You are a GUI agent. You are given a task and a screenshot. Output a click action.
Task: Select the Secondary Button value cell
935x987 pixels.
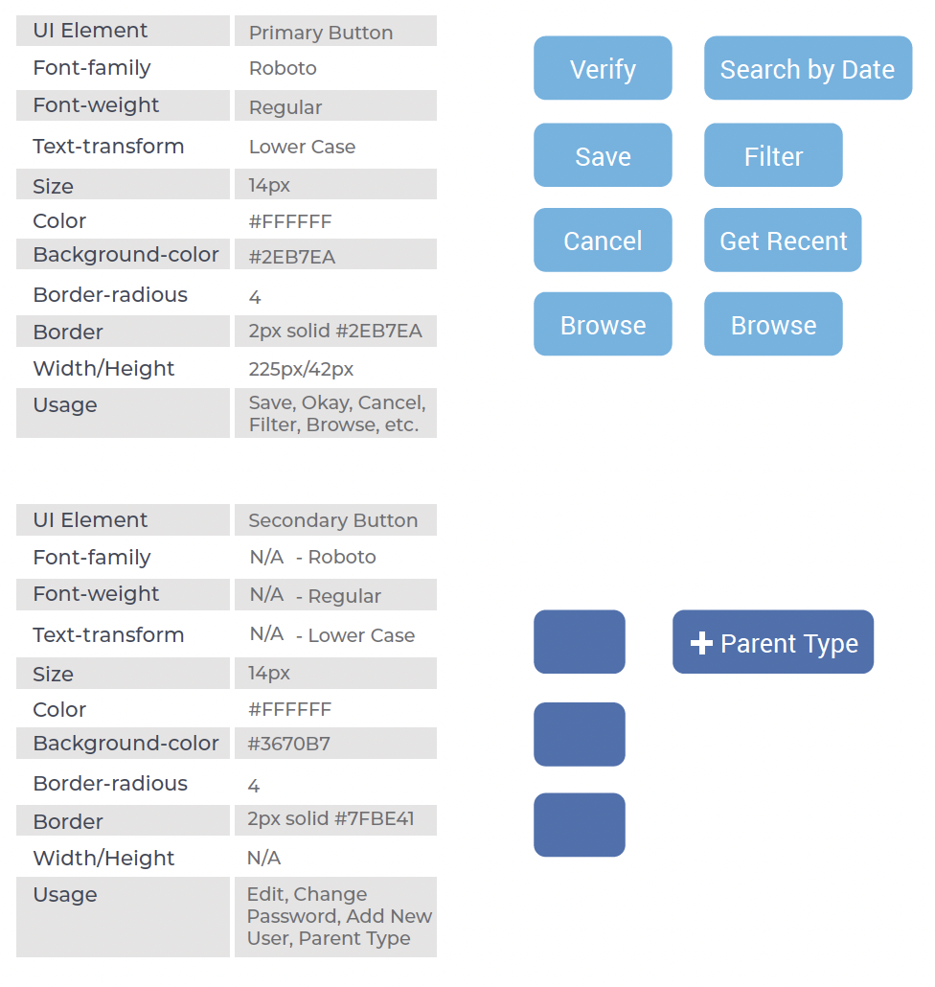[334, 520]
